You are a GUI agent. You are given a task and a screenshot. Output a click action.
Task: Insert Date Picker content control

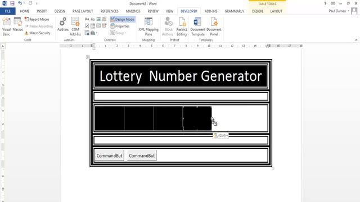(x=105, y=26)
